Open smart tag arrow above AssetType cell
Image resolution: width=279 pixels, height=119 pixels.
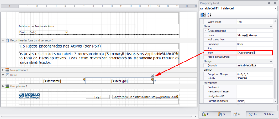[152, 75]
